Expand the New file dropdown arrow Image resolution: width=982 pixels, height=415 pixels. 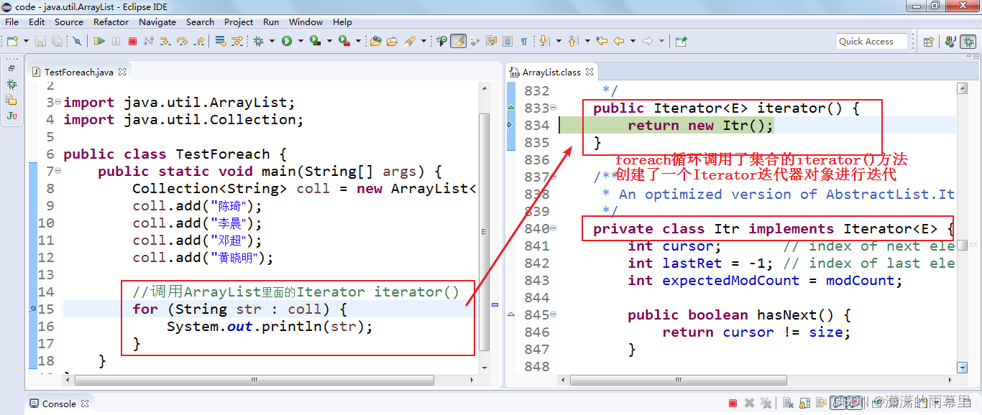click(26, 42)
